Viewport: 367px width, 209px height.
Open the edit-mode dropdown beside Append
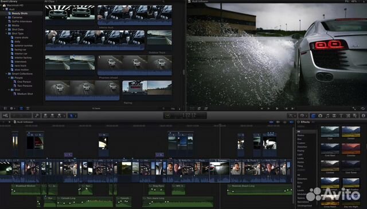click(64, 116)
